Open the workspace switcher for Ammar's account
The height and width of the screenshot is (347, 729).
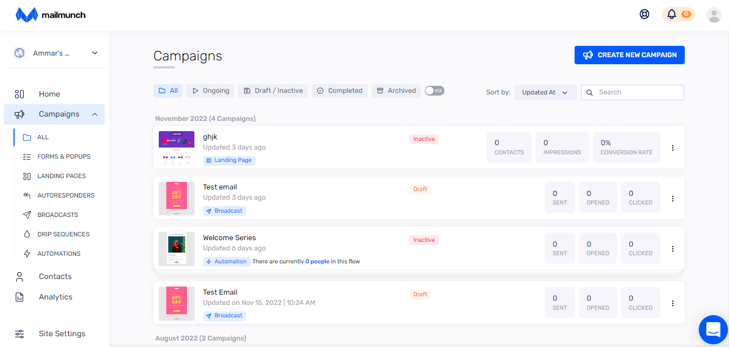pyautogui.click(x=54, y=52)
